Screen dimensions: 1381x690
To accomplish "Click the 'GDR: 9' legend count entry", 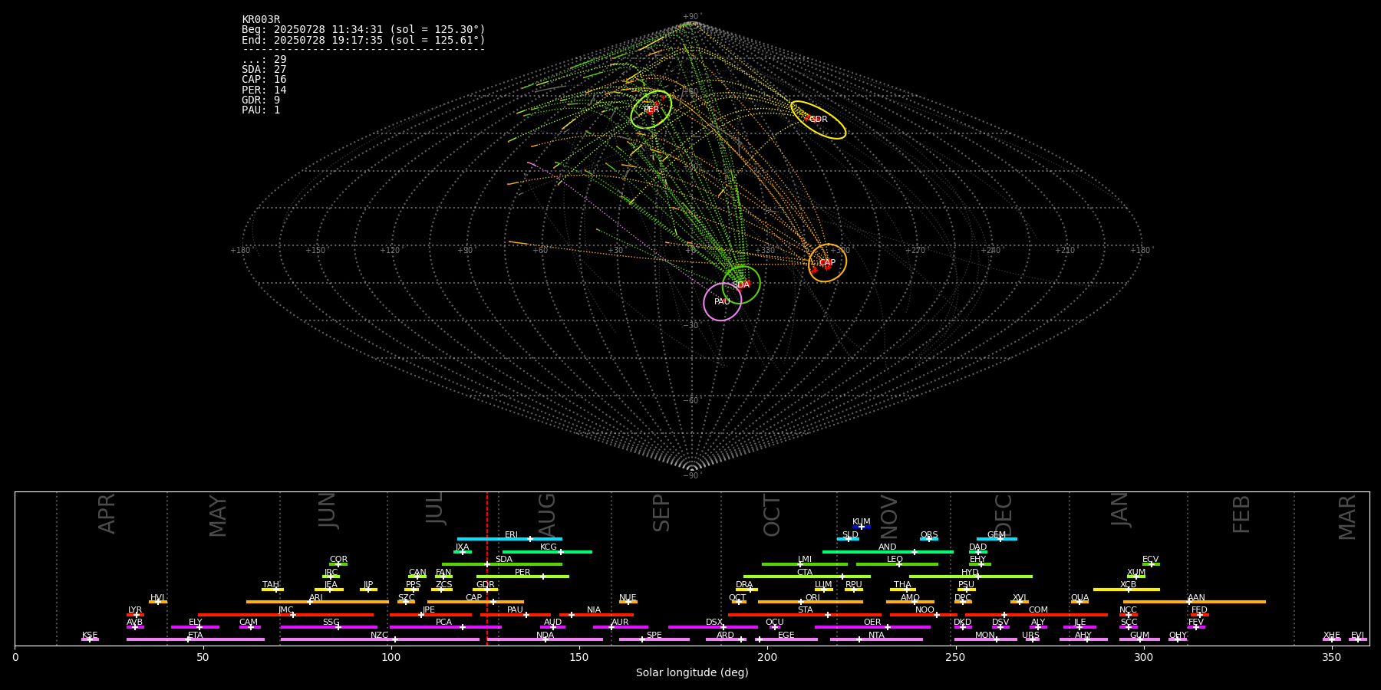I will (261, 100).
